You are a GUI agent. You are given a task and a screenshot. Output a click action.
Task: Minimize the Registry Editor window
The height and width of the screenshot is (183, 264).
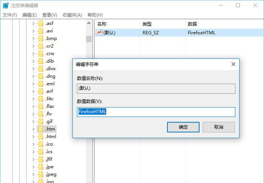click(x=221, y=5)
